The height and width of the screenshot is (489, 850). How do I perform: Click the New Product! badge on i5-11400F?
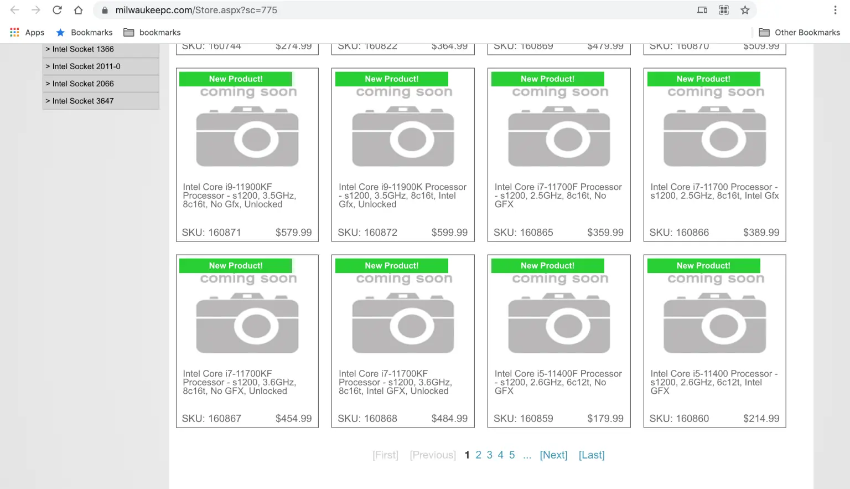(x=547, y=266)
